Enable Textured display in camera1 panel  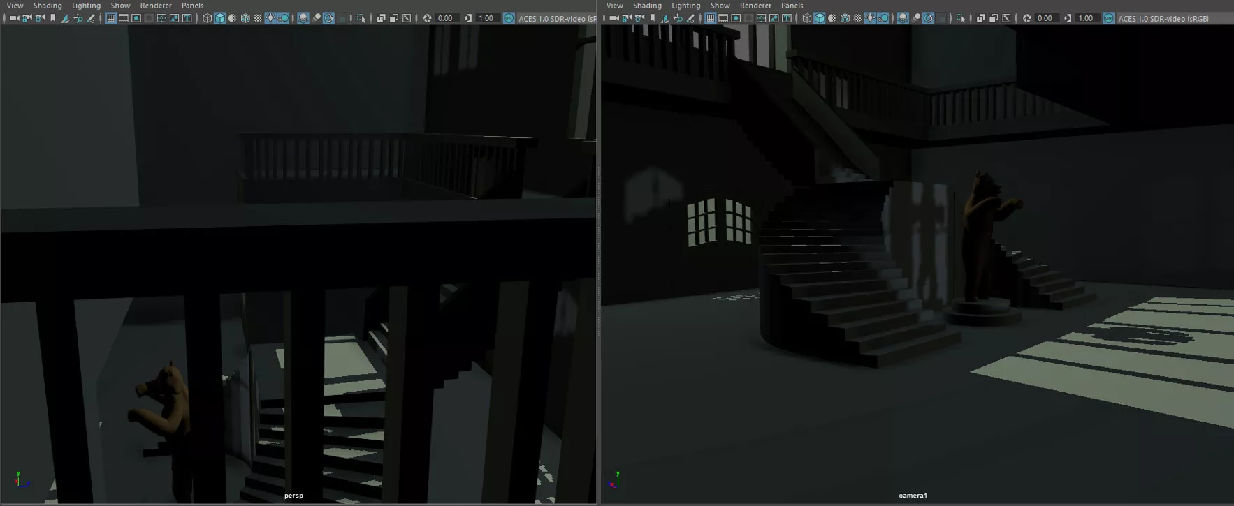tap(857, 18)
